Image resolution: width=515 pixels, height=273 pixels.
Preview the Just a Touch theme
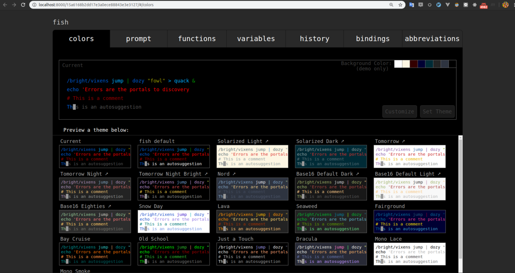coord(252,254)
